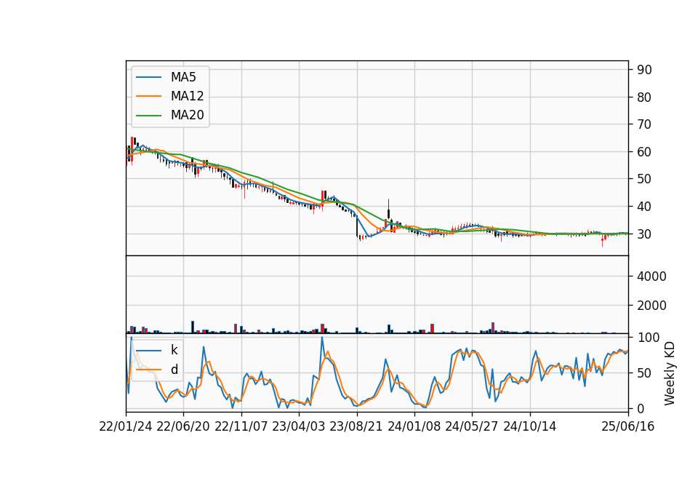The height and width of the screenshot is (502, 698).
Task: Click the 22/11/07 date tick label
Action: 241,426
